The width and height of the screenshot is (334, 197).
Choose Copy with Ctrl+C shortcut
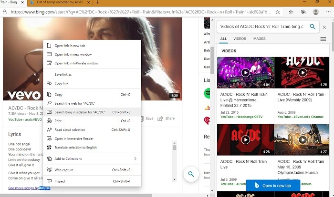click(92, 95)
